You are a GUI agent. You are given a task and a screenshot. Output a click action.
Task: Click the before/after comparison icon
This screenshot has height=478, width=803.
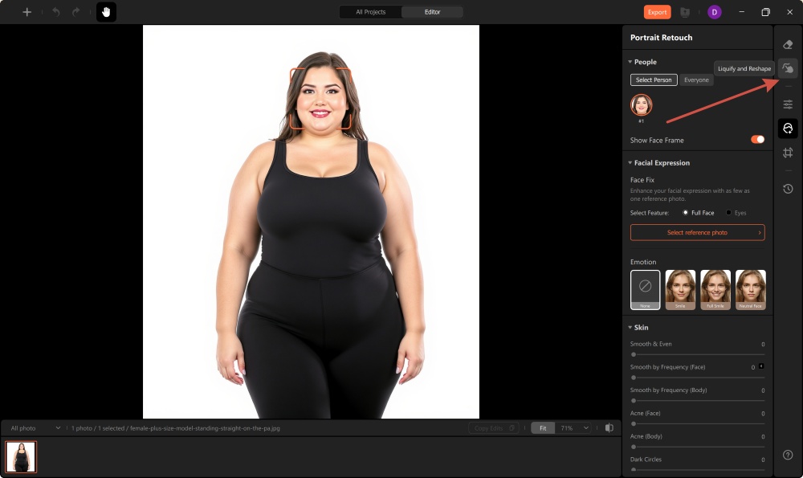610,427
